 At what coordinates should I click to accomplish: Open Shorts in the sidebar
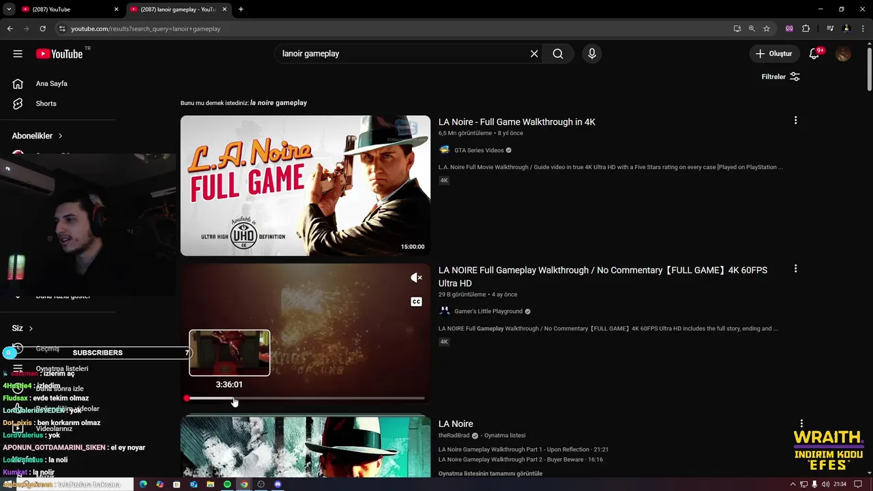point(46,104)
